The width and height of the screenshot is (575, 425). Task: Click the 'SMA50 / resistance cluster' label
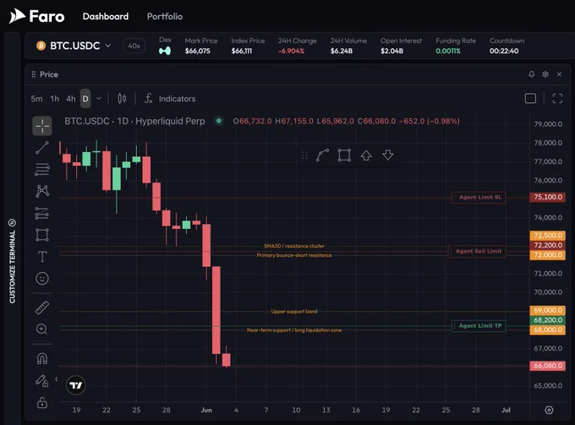(294, 246)
